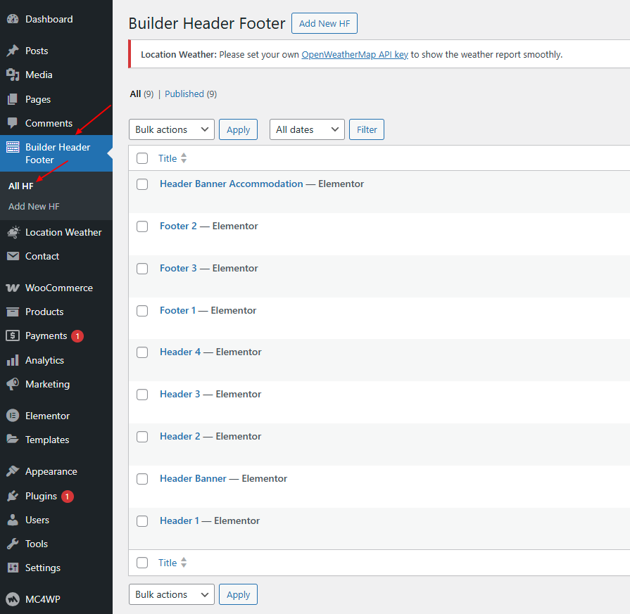Click the Elementor circle icon
The height and width of the screenshot is (614, 630).
click(x=13, y=416)
